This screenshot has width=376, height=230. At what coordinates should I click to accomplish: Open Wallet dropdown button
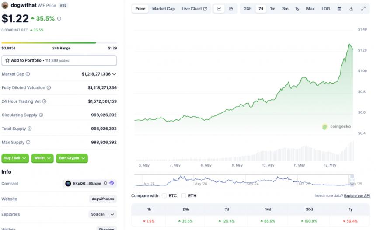[x=42, y=158]
